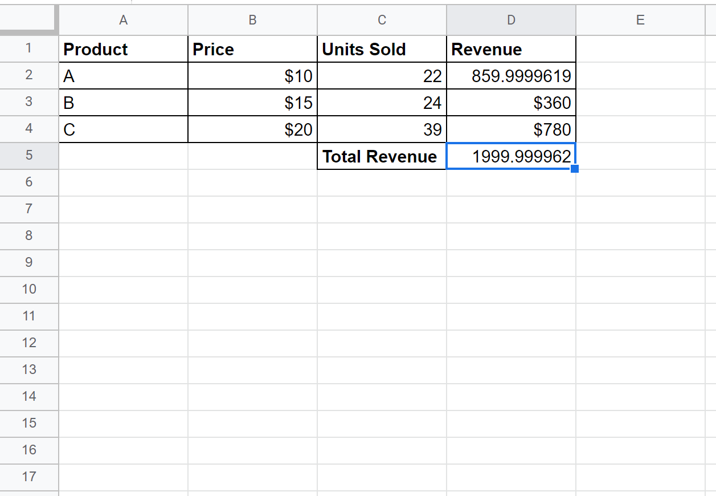Click the cell showing 859.9999619

click(511, 76)
